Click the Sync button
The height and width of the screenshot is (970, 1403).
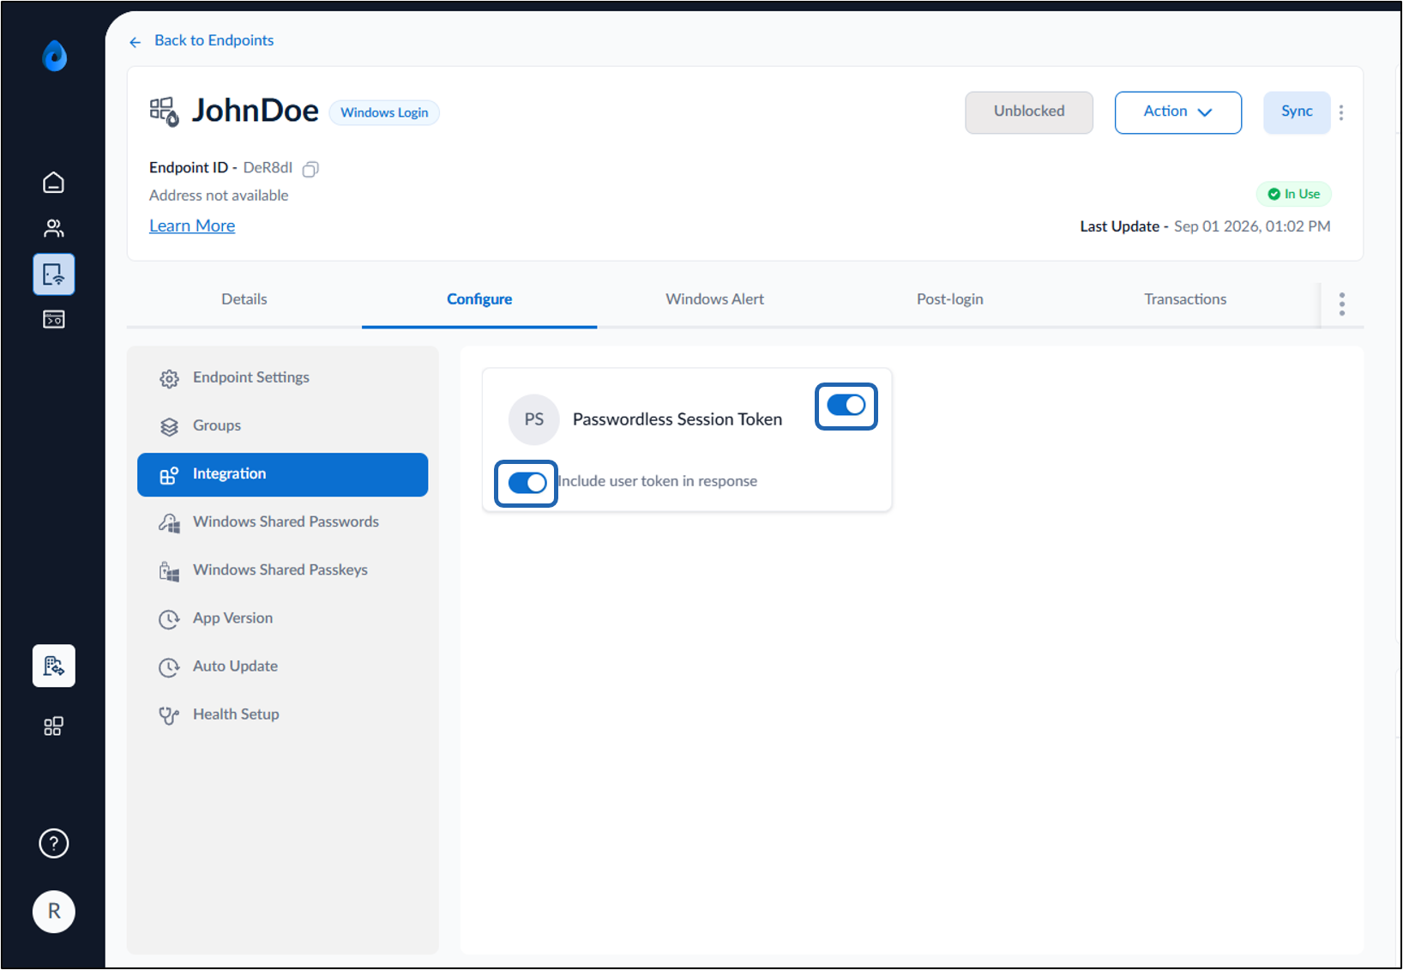(1297, 112)
